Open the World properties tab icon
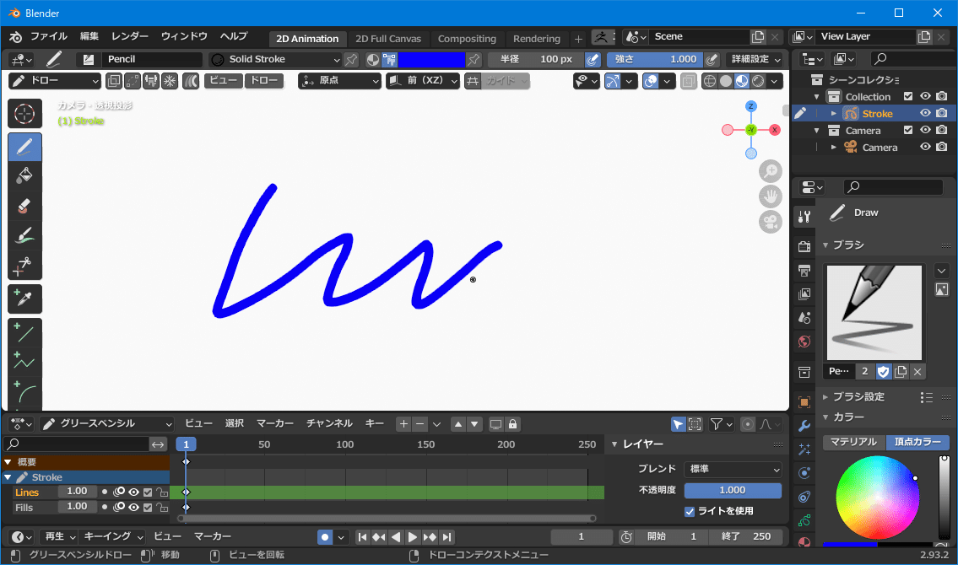This screenshot has height=565, width=958. (x=804, y=342)
